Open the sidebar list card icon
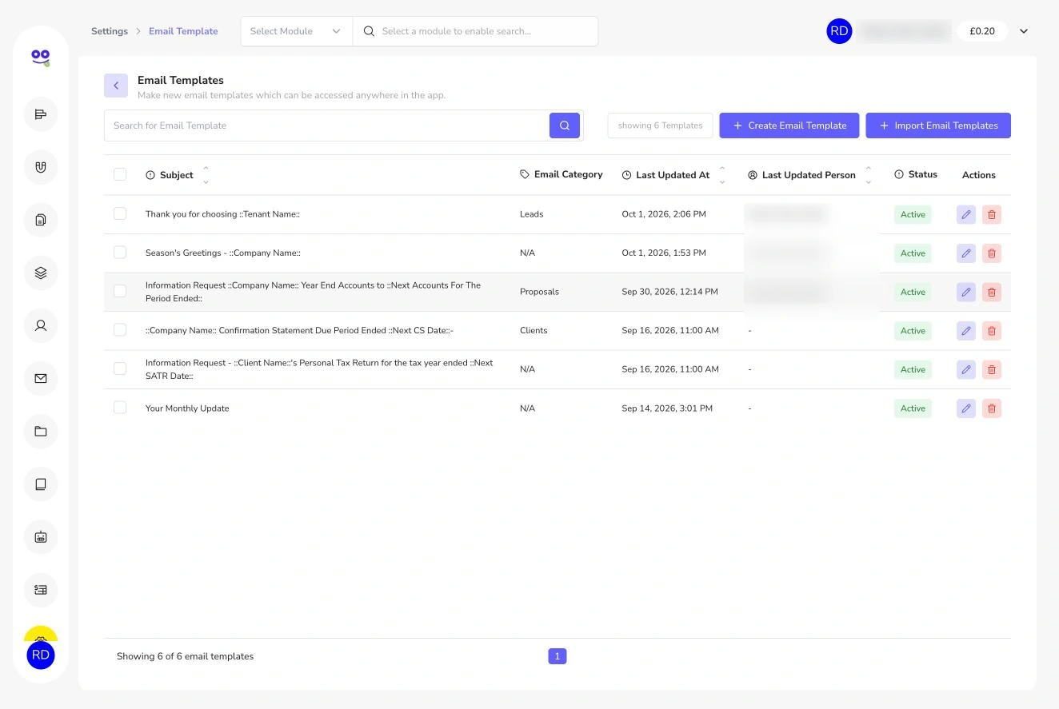 pos(41,590)
